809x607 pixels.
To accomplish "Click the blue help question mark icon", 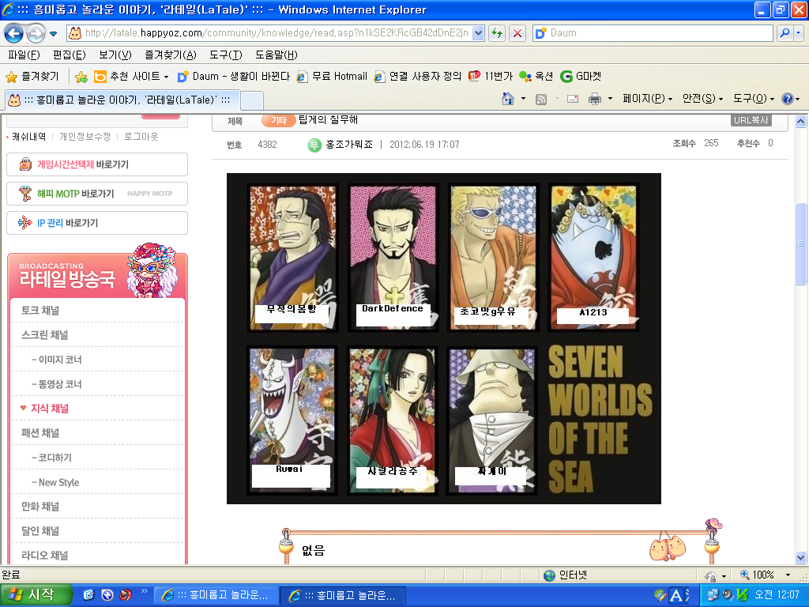I will (x=787, y=99).
